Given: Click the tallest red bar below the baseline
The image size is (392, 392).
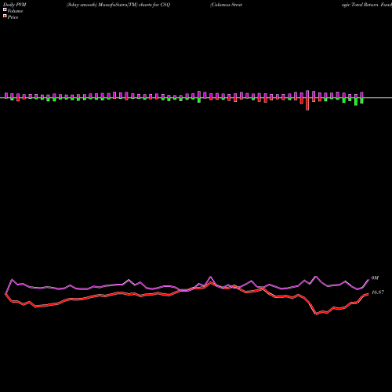Looking at the screenshot, I should click(307, 104).
